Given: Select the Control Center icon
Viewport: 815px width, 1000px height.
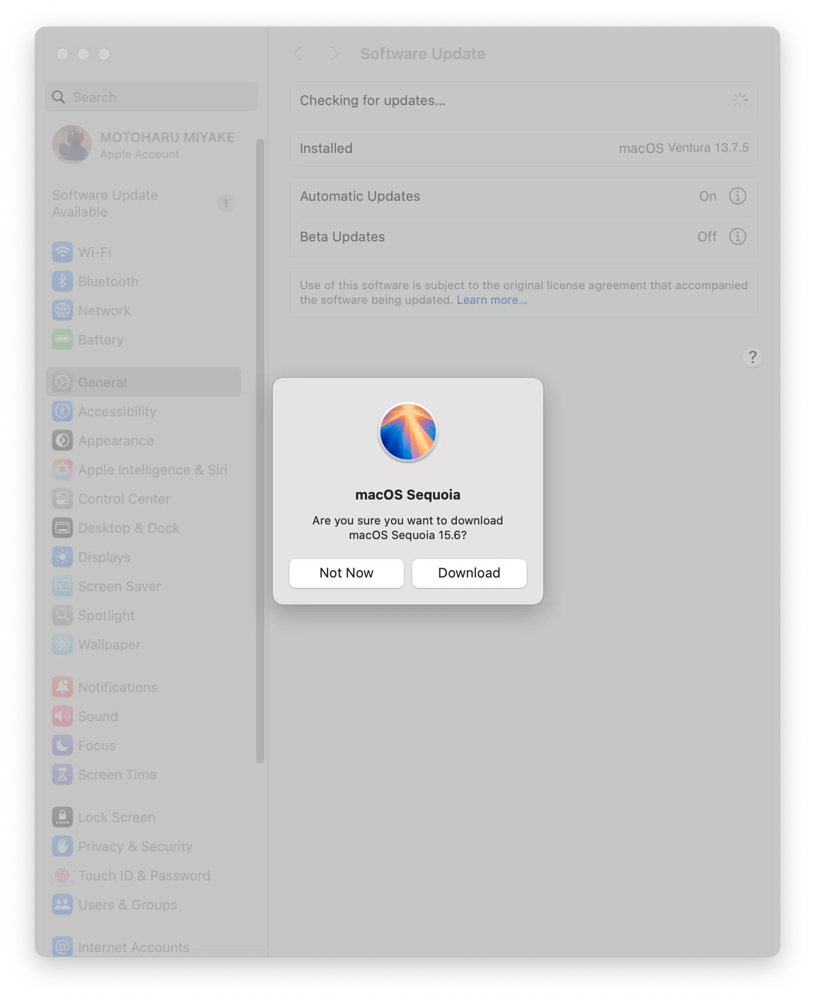Looking at the screenshot, I should pyautogui.click(x=62, y=499).
